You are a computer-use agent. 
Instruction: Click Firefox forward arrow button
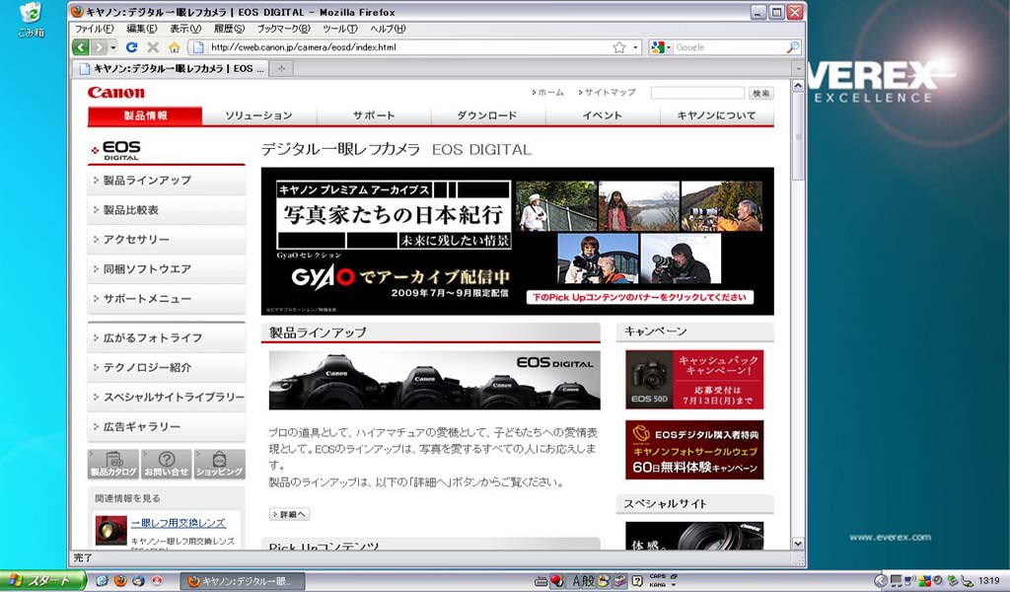tap(99, 47)
